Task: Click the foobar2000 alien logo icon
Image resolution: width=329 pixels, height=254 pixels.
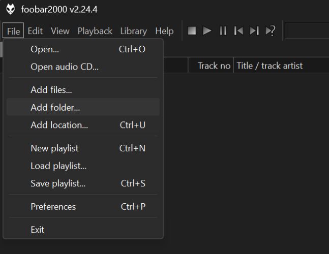Action: click(10, 9)
